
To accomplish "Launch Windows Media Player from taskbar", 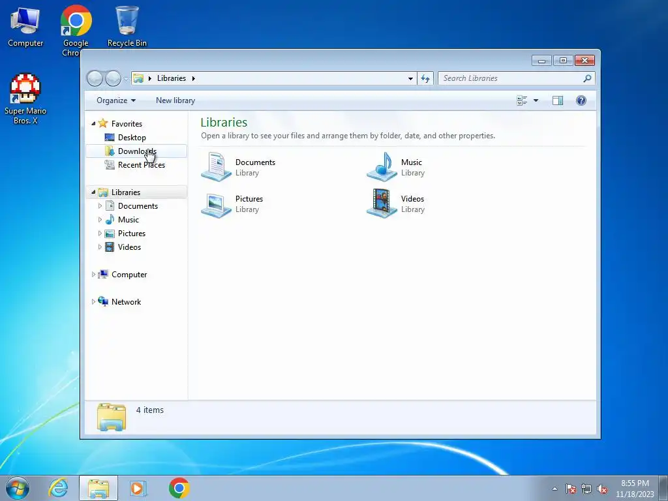I will [138, 488].
